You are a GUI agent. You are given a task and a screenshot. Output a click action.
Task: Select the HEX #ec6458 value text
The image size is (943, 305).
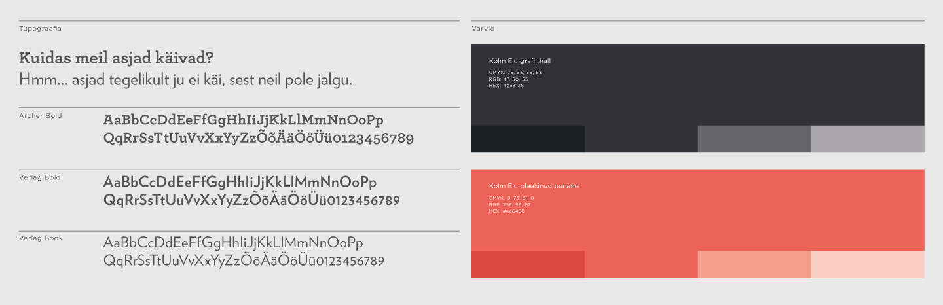[506, 211]
